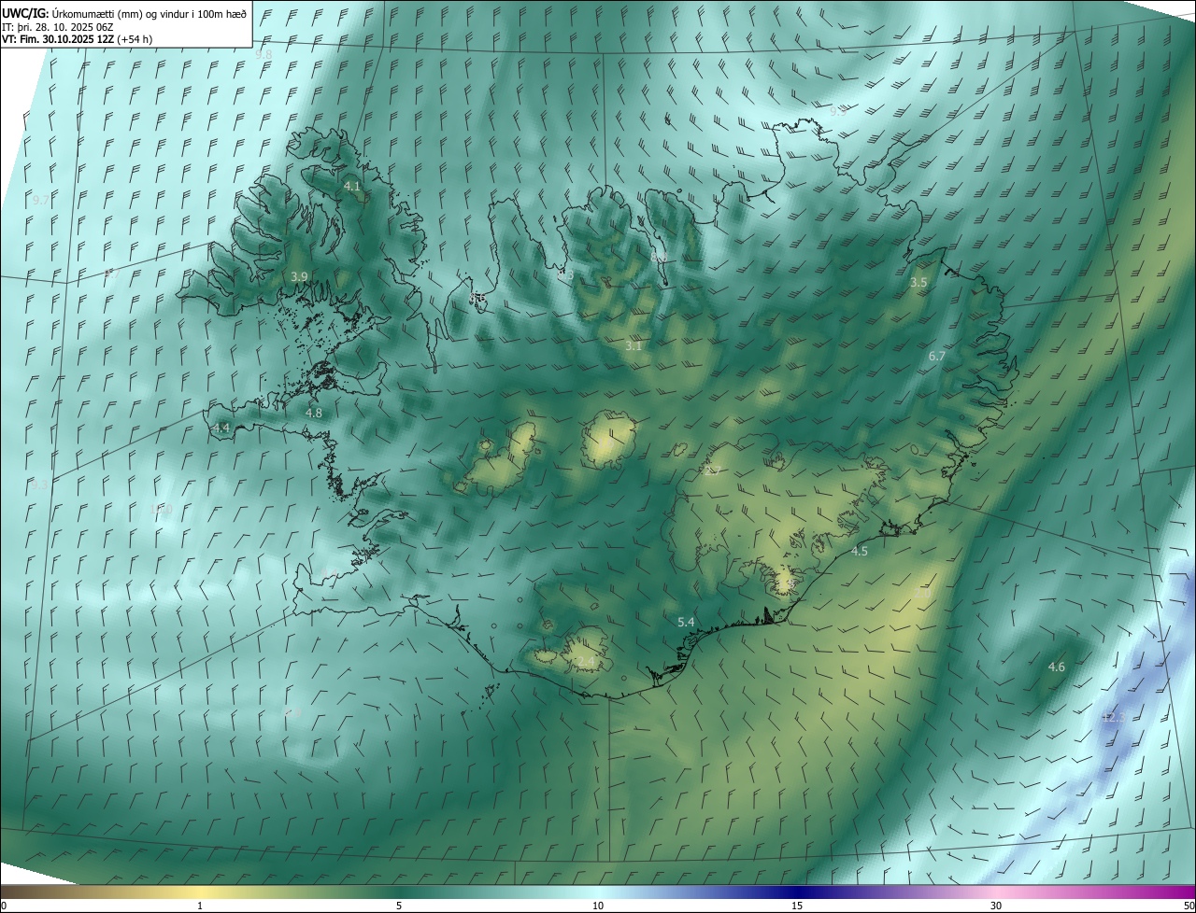
Task: Click the 5.4 value on the south coast
Action: coord(686,622)
